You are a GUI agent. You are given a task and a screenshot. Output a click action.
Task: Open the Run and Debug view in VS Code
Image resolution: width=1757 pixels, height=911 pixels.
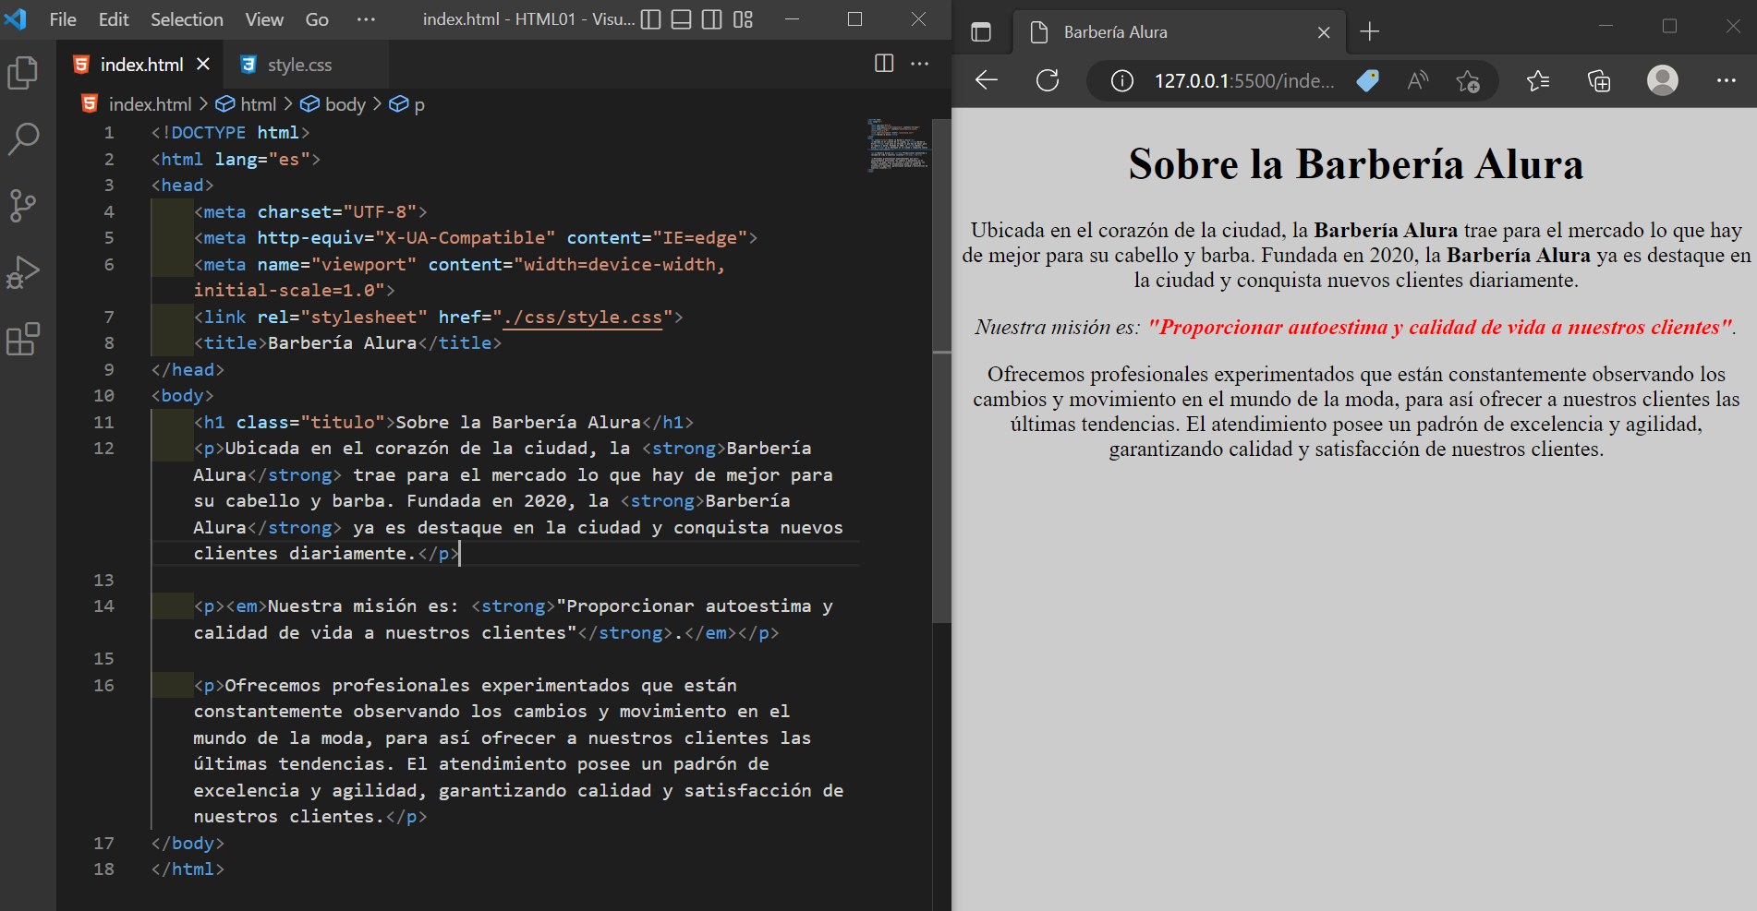(23, 272)
